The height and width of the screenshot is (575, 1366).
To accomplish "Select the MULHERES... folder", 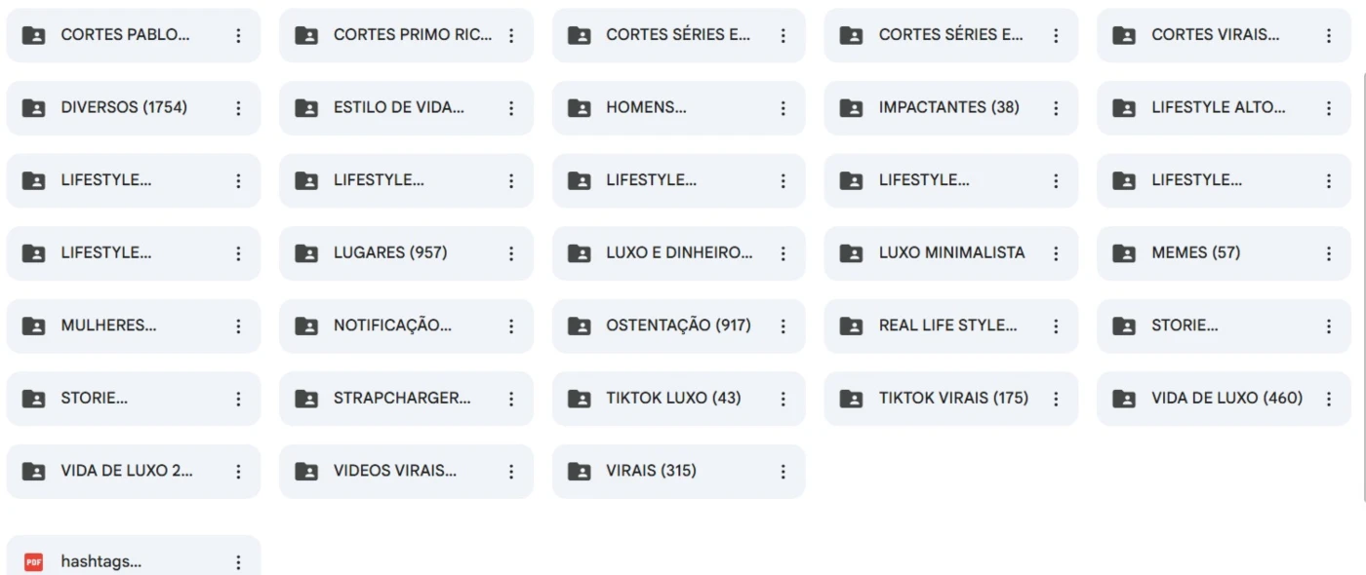I will pos(134,326).
